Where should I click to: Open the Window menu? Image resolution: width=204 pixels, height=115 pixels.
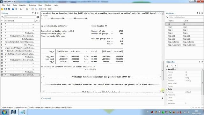48,5
